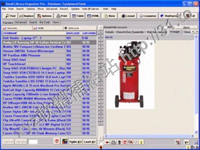The height and width of the screenshot is (150, 200).
Task: Click the image panel horizontal scrollbar
Action: pyautogui.click(x=149, y=136)
